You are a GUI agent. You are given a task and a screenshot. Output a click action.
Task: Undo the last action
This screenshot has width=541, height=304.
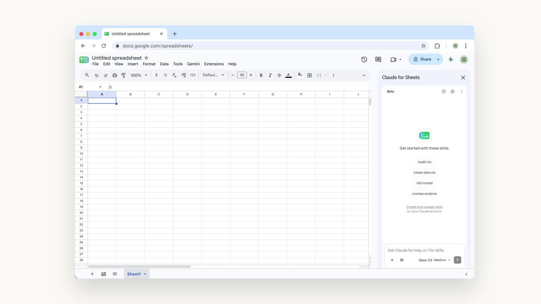coord(97,75)
